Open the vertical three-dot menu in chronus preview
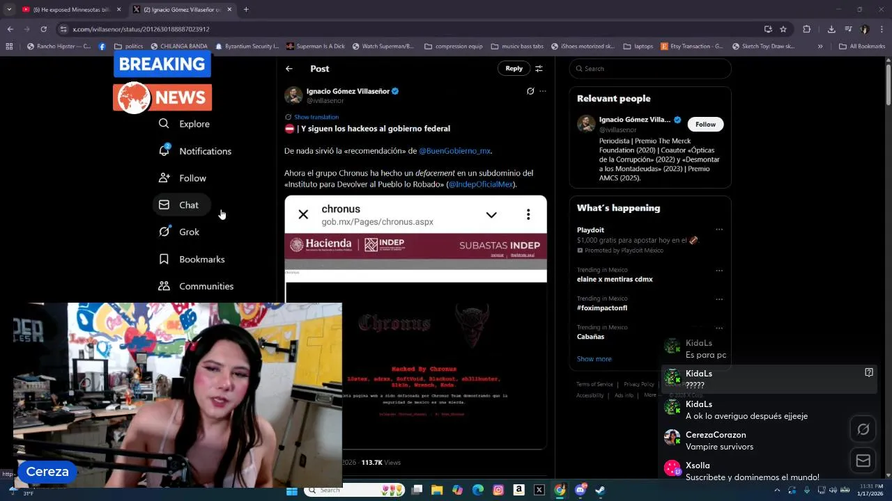This screenshot has width=892, height=501. (528, 214)
